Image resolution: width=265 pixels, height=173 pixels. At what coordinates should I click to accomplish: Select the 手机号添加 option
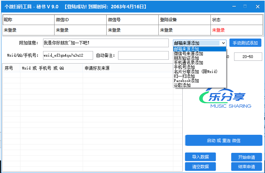point(184,67)
